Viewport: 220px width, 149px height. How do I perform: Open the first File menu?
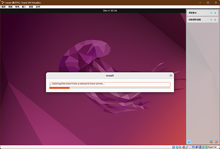click(x=4, y=7)
